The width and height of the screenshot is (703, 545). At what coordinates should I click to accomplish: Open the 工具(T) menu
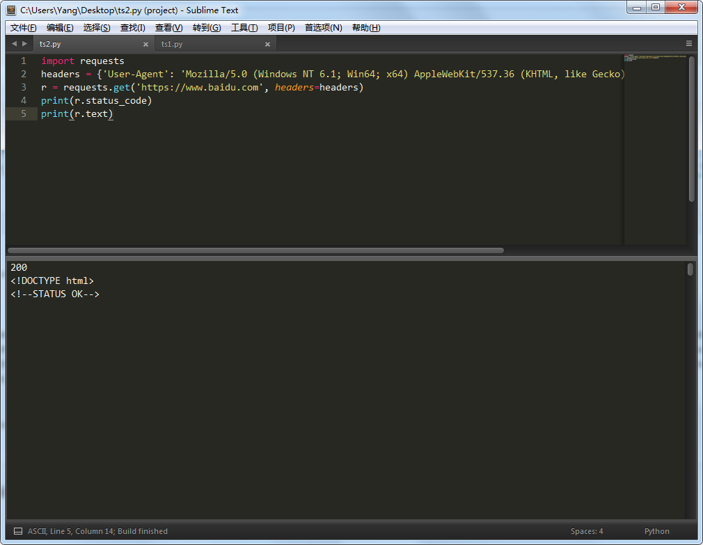pyautogui.click(x=244, y=28)
